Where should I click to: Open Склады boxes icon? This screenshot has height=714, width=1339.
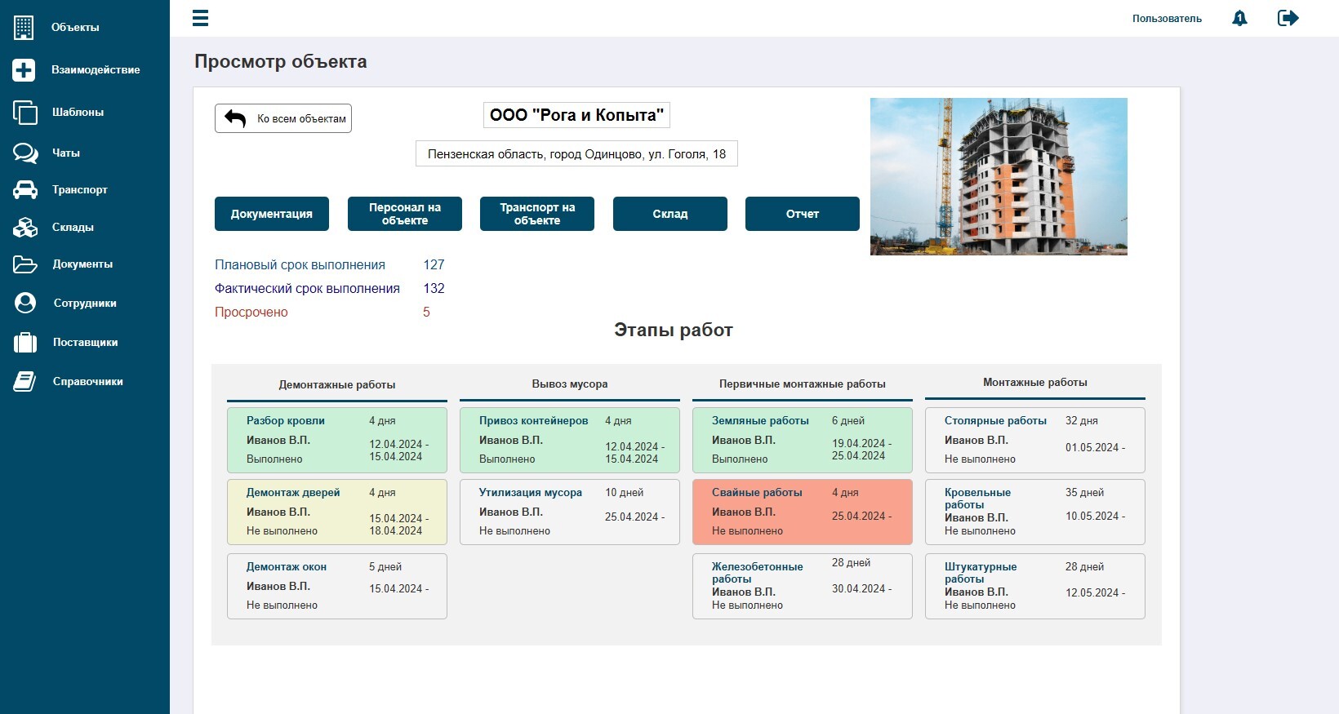coord(25,227)
